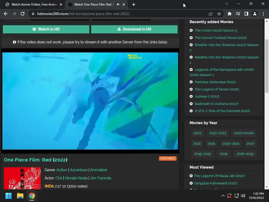
Task: Open the volume control in system tray
Action: click(x=243, y=196)
